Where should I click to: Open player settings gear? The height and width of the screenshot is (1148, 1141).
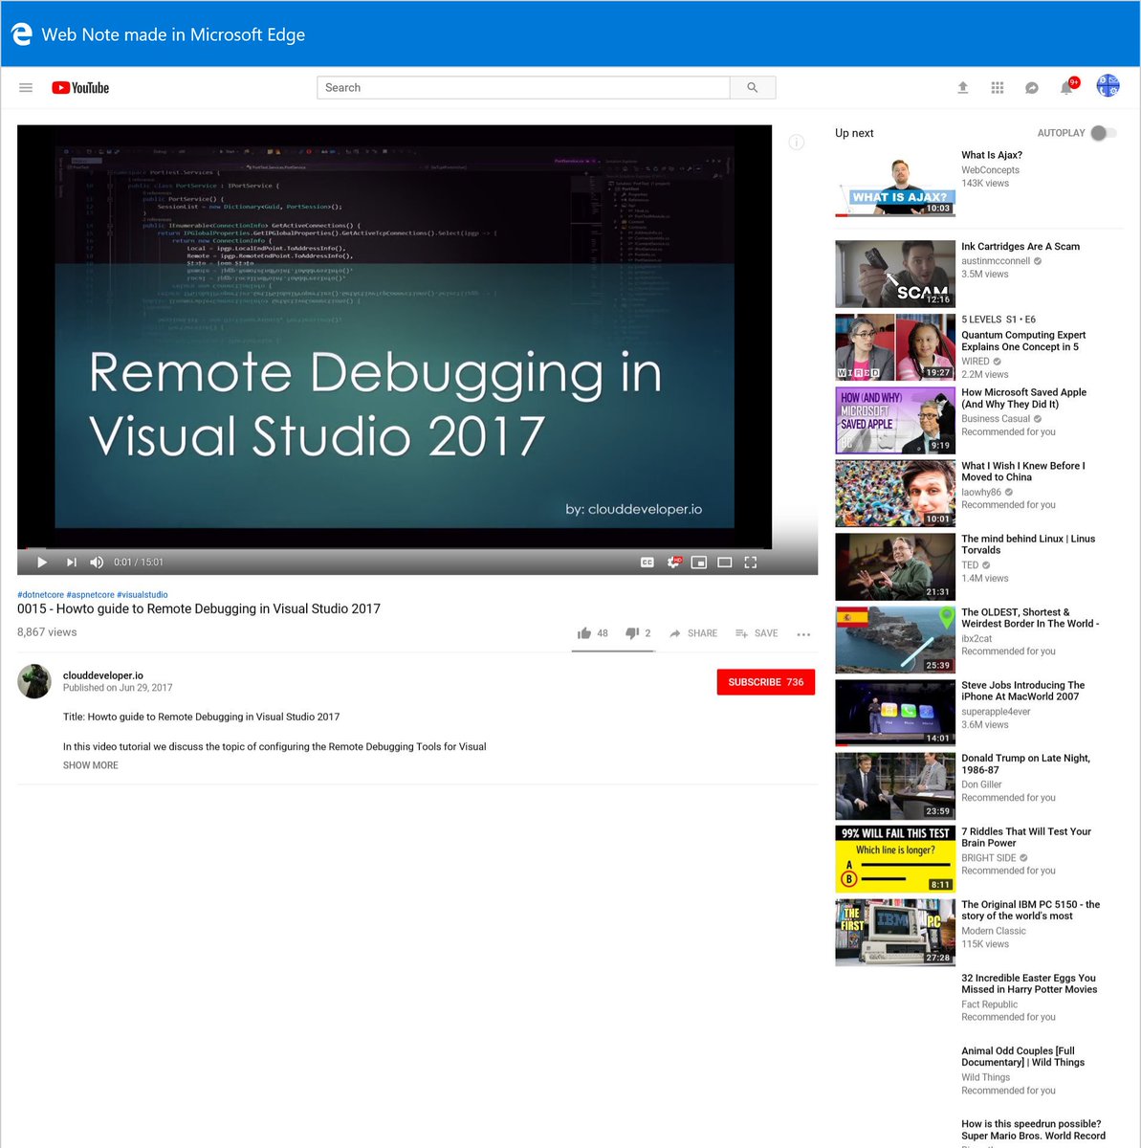click(x=674, y=563)
